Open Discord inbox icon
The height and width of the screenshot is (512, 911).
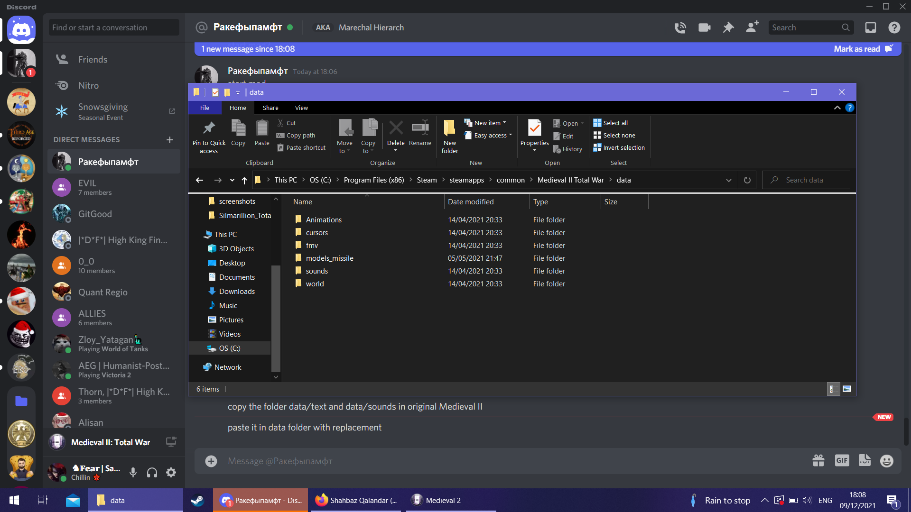coord(871,27)
